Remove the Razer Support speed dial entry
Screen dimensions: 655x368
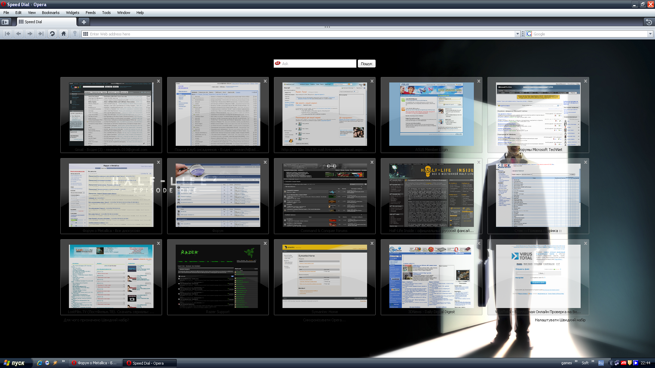click(x=265, y=243)
